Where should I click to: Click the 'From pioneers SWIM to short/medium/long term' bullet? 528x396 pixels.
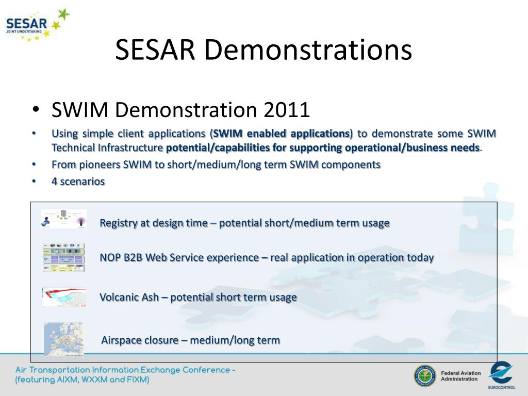(x=216, y=164)
